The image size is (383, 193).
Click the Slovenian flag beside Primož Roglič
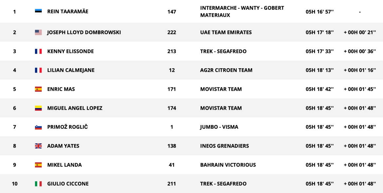click(x=38, y=127)
